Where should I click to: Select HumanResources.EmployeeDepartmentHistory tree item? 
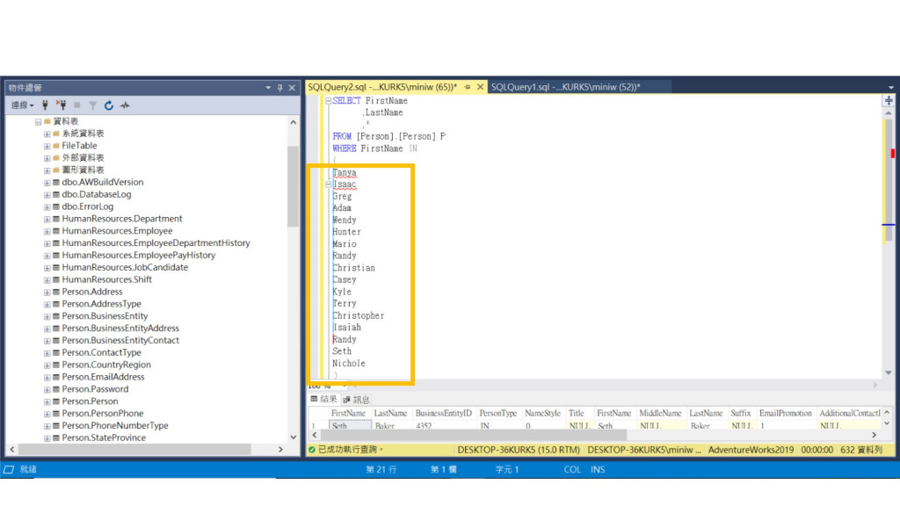pyautogui.click(x=156, y=243)
